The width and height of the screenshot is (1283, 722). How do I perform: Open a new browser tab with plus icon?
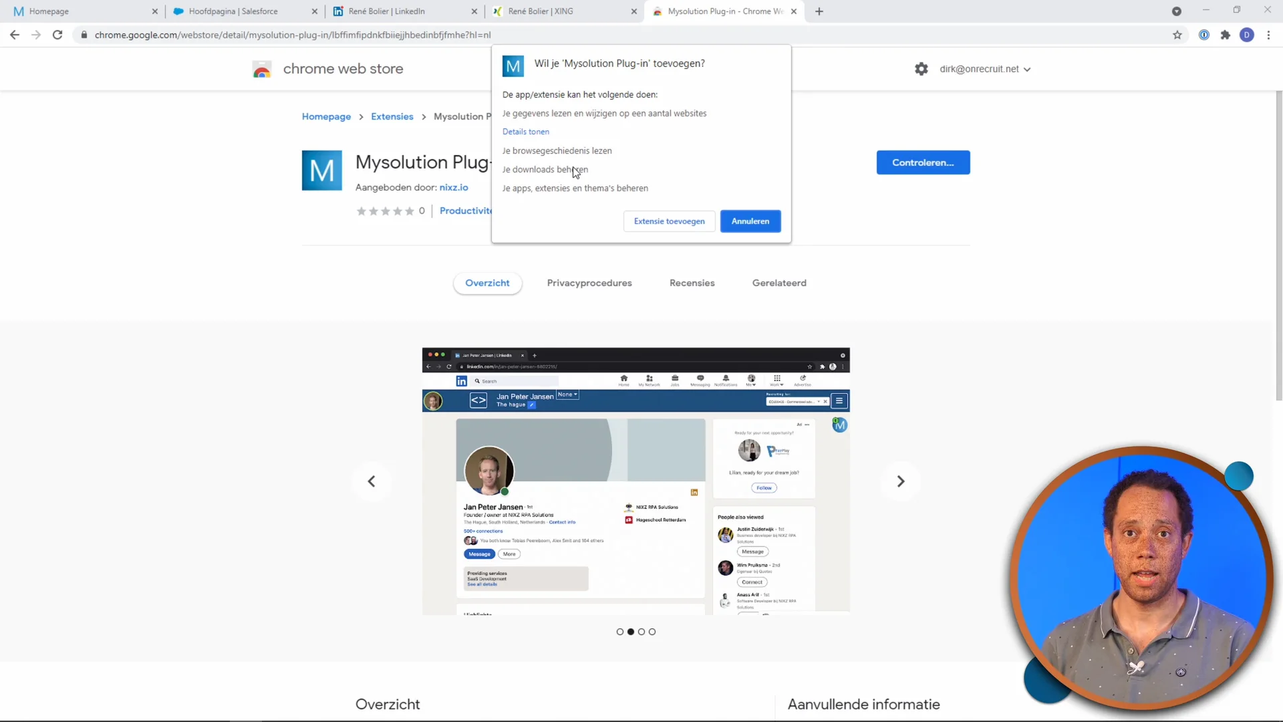(x=819, y=11)
